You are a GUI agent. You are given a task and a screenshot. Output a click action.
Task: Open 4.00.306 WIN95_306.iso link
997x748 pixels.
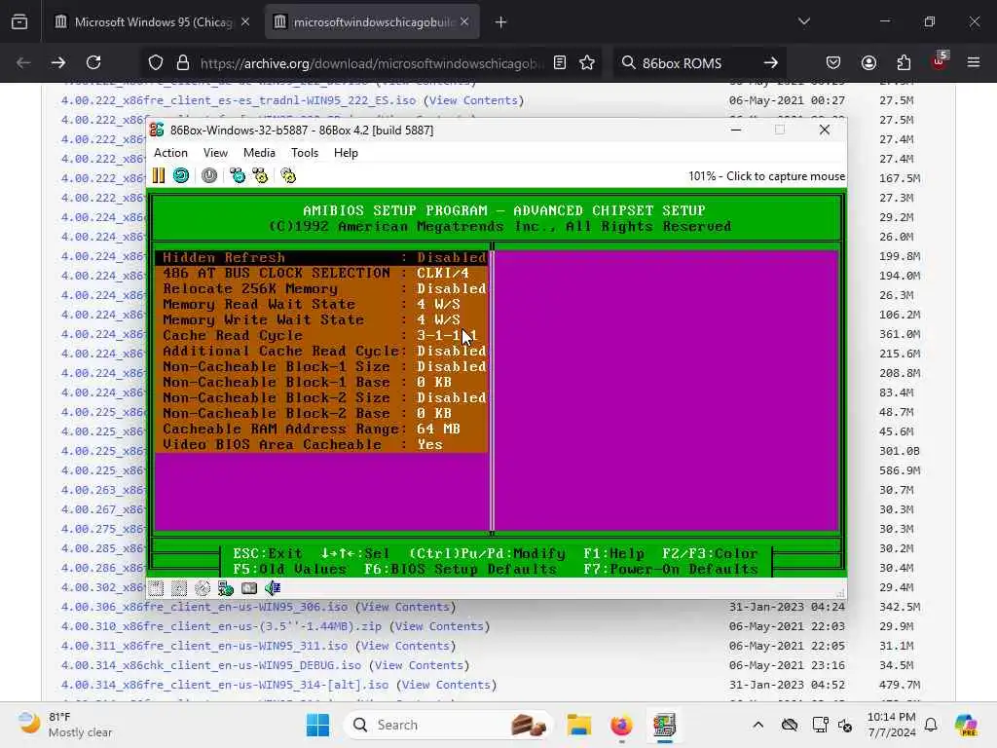(x=204, y=607)
